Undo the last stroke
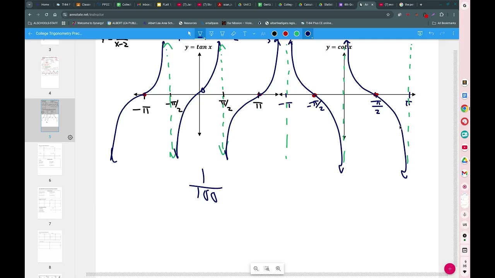The height and width of the screenshot is (278, 495). pos(431,33)
